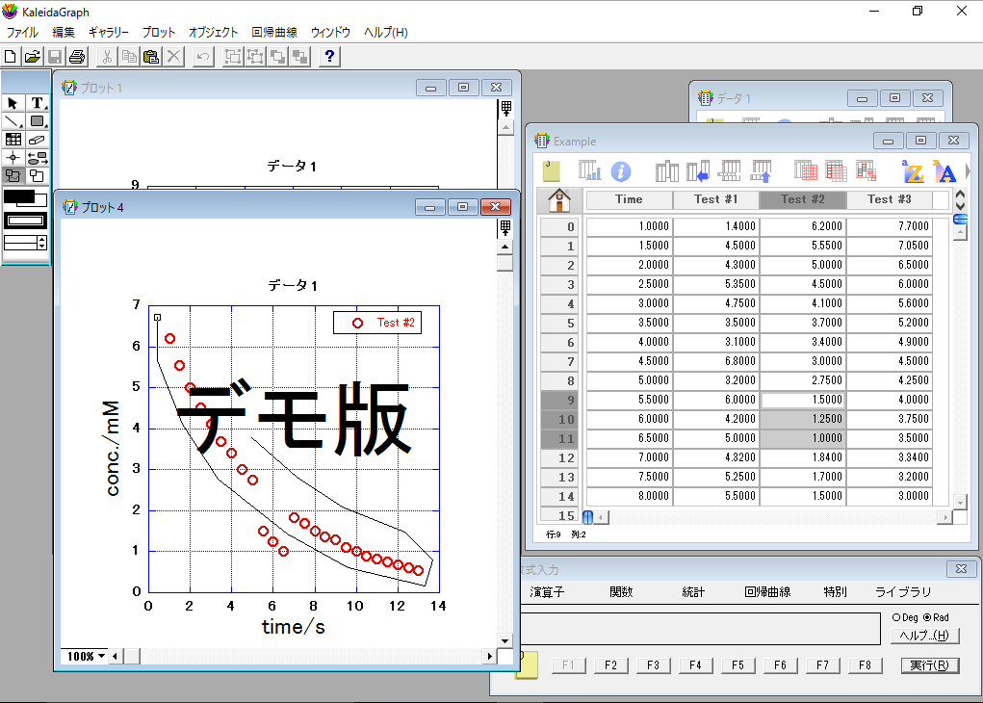Click the Plot 4 vertical scrollbar down arrow
This screenshot has height=703, width=983.
[x=504, y=641]
